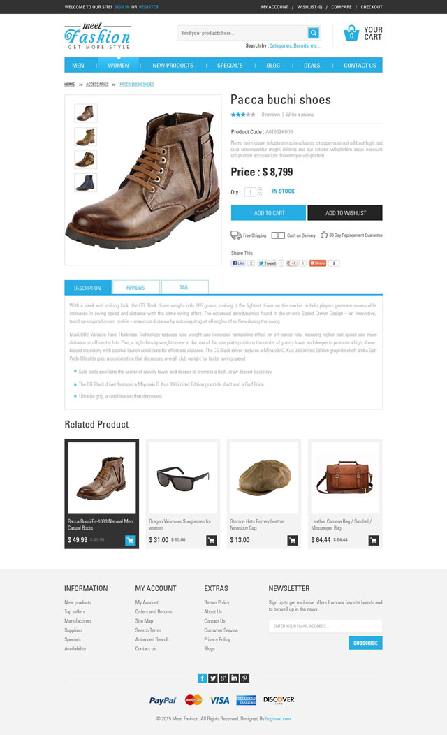Switch to the Reviews tab
The width and height of the screenshot is (447, 735).
(136, 287)
